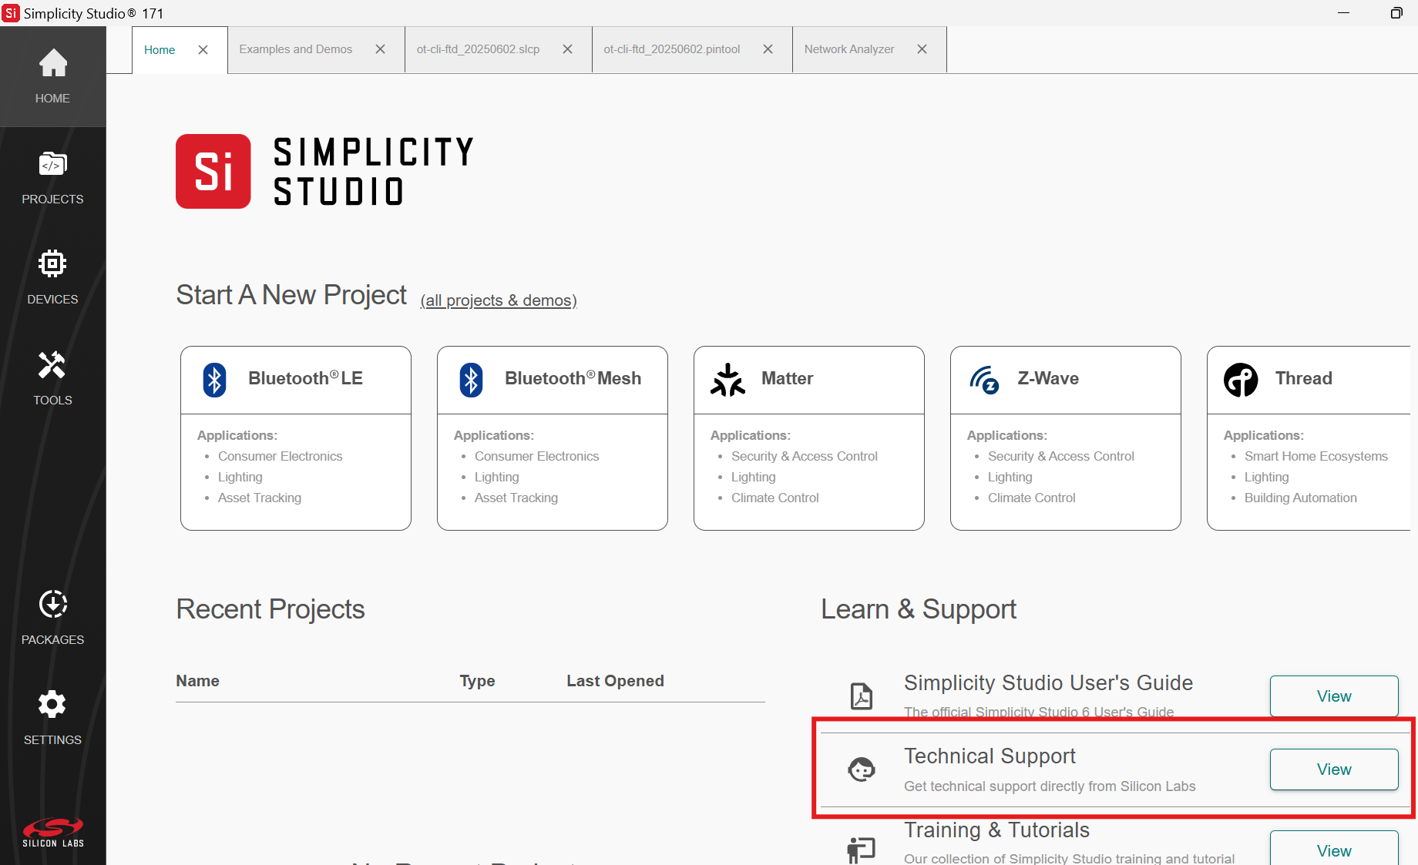Click View for Technical Support
The height and width of the screenshot is (865, 1418).
tap(1333, 769)
